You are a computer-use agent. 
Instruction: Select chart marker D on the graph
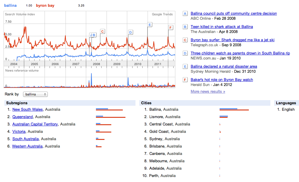(130, 32)
